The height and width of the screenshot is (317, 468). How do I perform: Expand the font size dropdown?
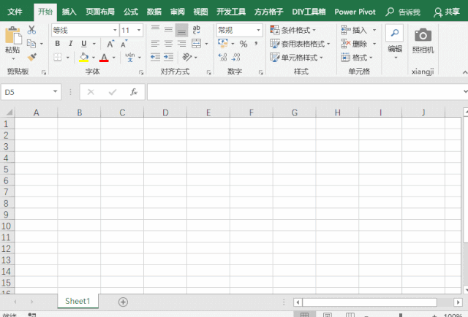click(x=139, y=30)
